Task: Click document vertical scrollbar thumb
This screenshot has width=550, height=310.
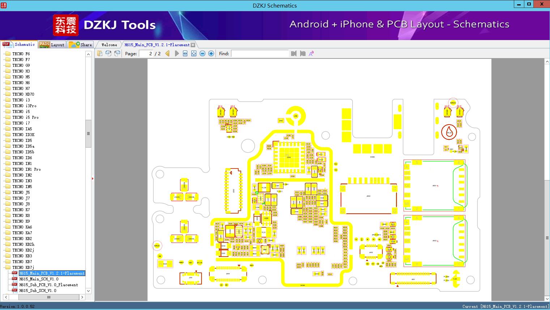Action: [547, 238]
